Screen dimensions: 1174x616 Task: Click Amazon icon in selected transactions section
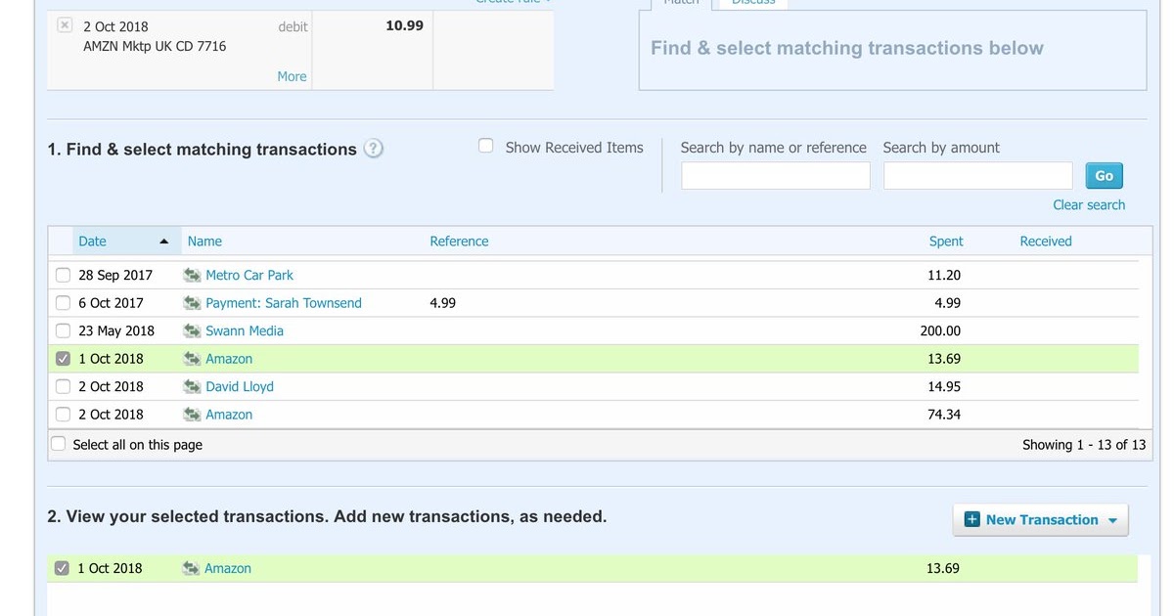(x=191, y=568)
